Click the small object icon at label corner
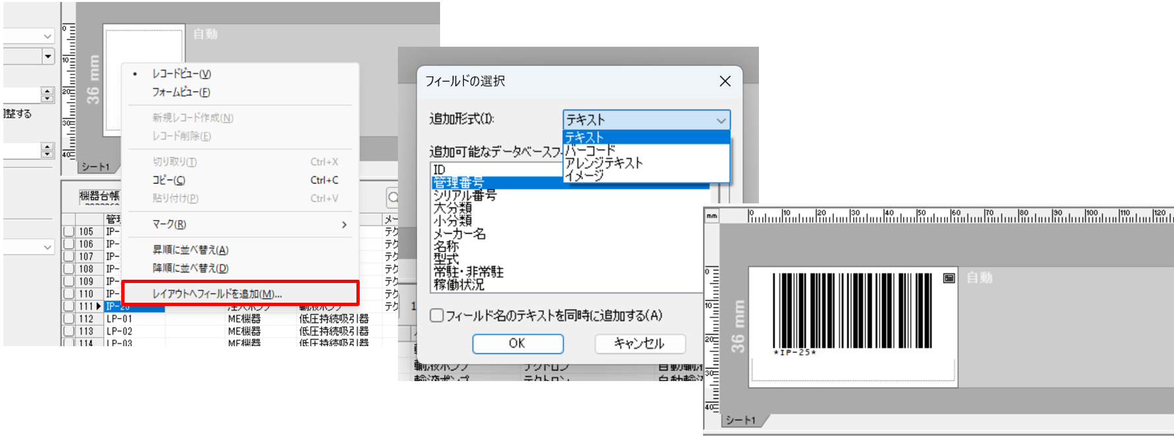Viewport: 1174px width, 437px height. coord(949,278)
